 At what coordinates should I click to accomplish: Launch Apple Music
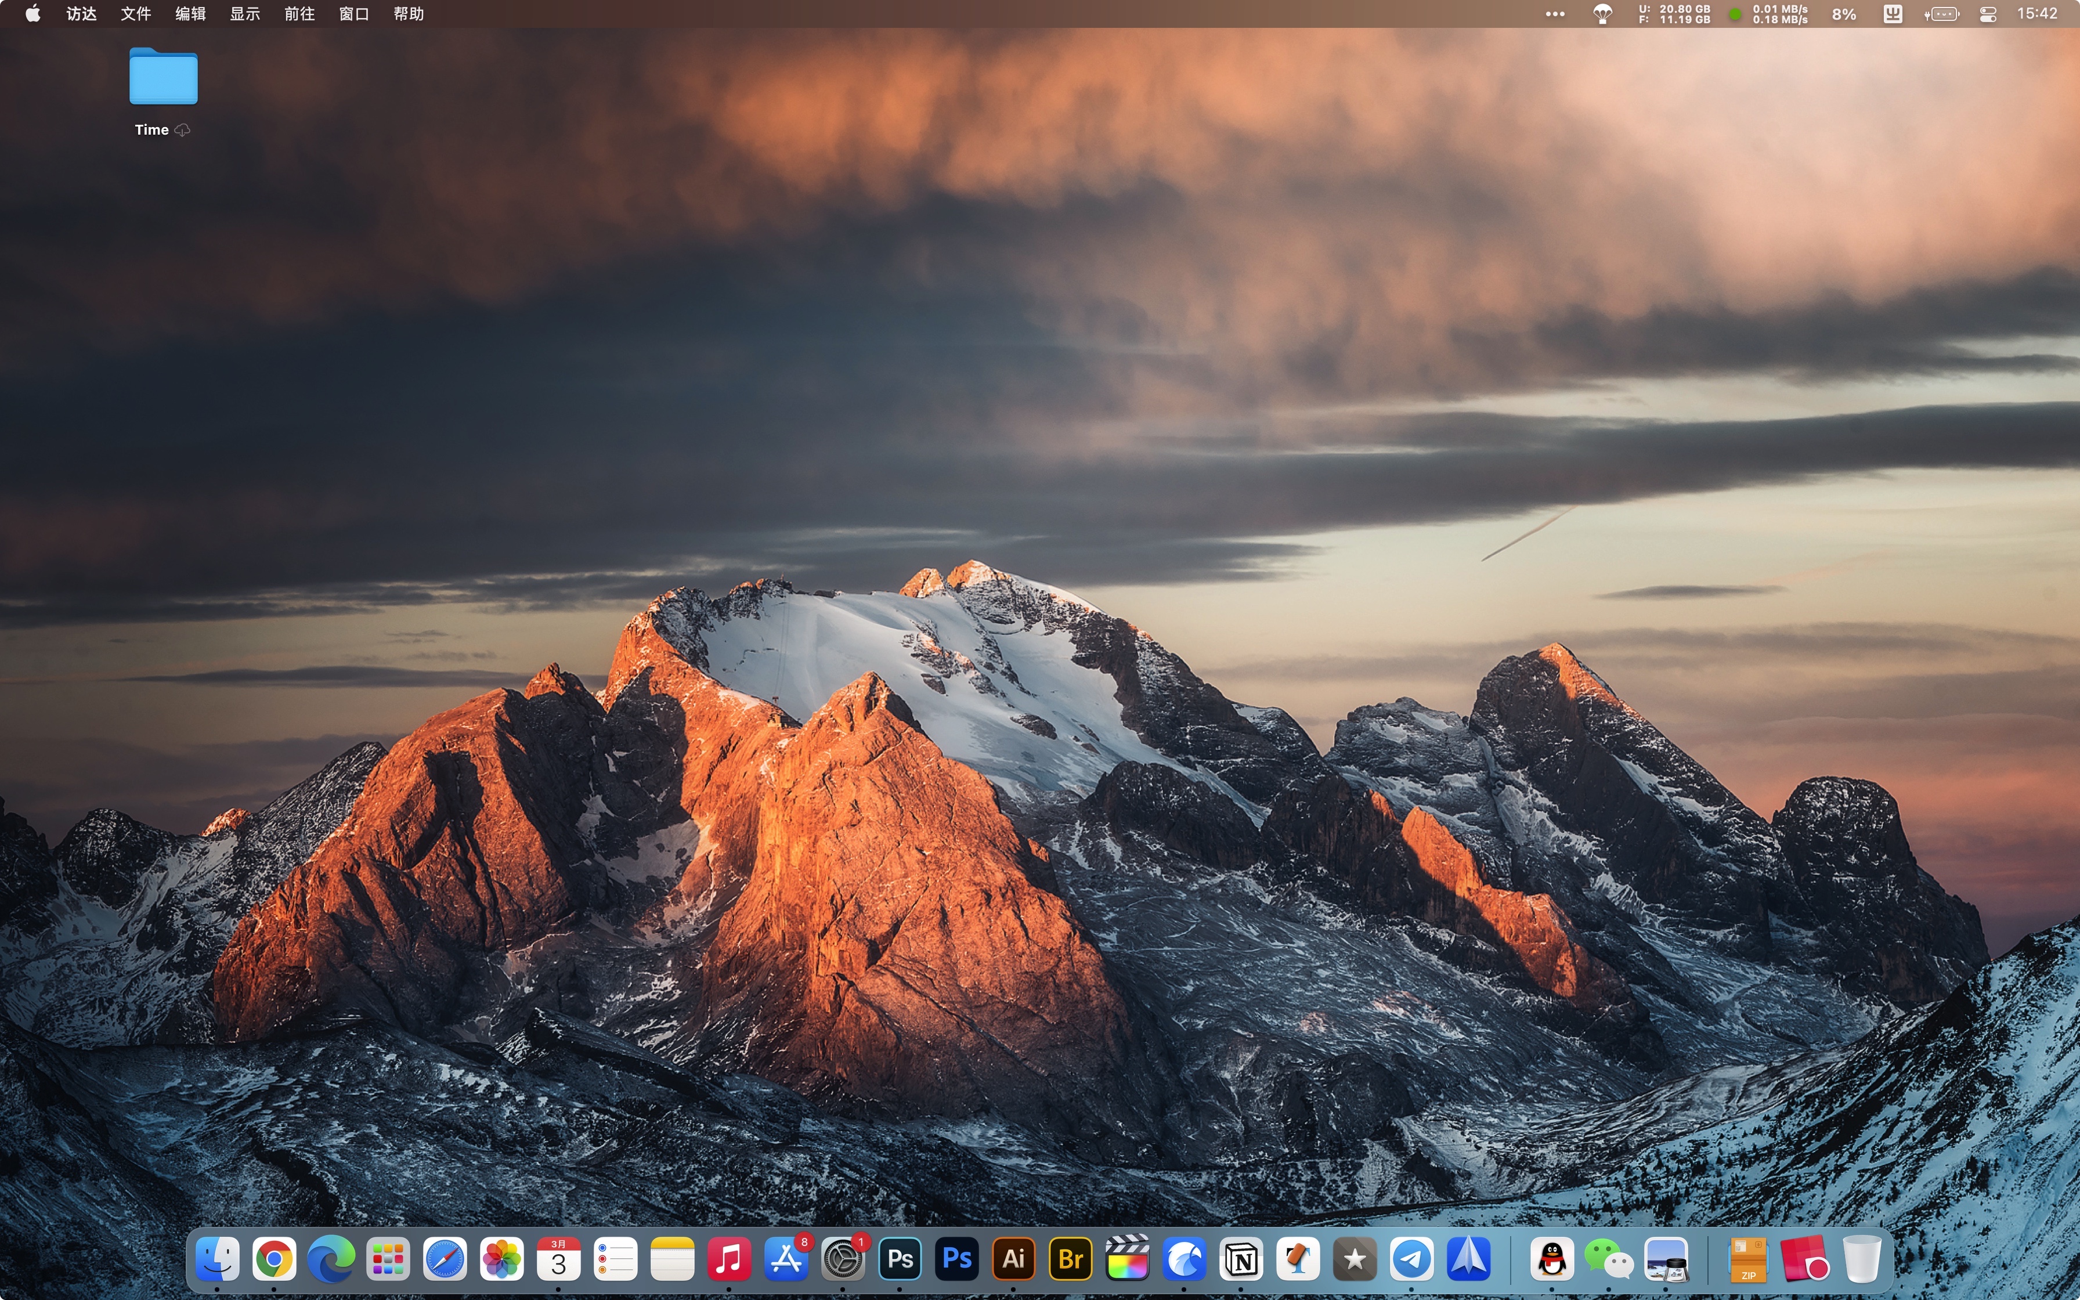point(730,1258)
